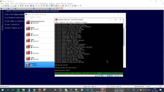Select vault2 VM in VirtualBox Manager list
This screenshot has width=164, height=92.
point(39,59)
